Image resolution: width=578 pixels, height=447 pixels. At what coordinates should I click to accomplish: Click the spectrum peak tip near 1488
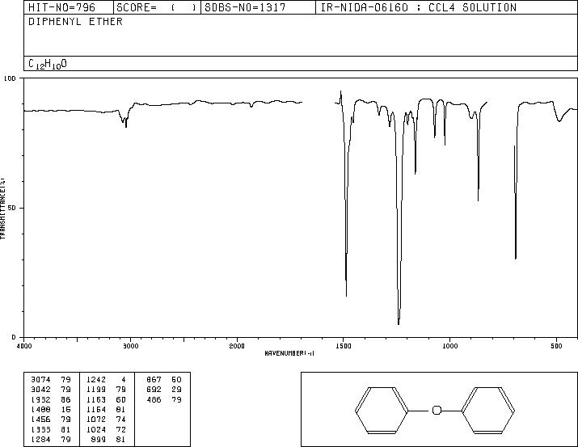pos(346,295)
